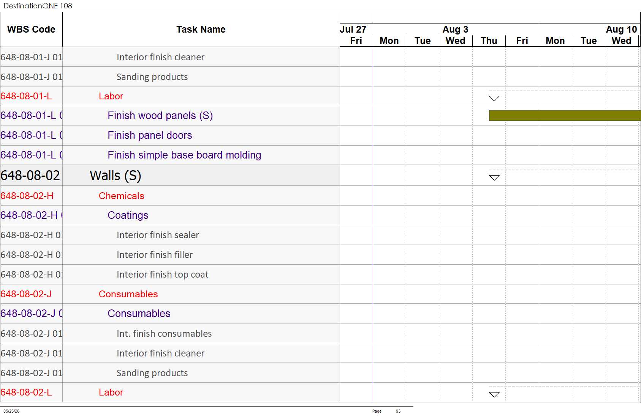The width and height of the screenshot is (641, 416).
Task: Select Finish simple base board molding task
Action: pos(184,155)
